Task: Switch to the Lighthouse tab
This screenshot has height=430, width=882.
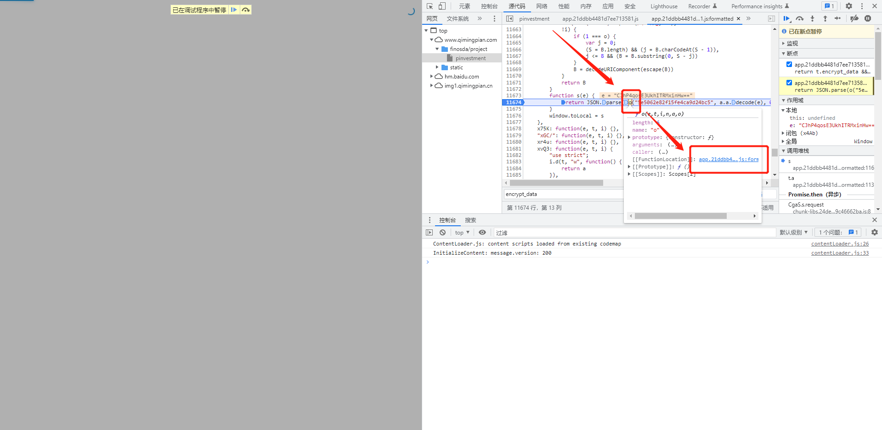Action: click(664, 6)
